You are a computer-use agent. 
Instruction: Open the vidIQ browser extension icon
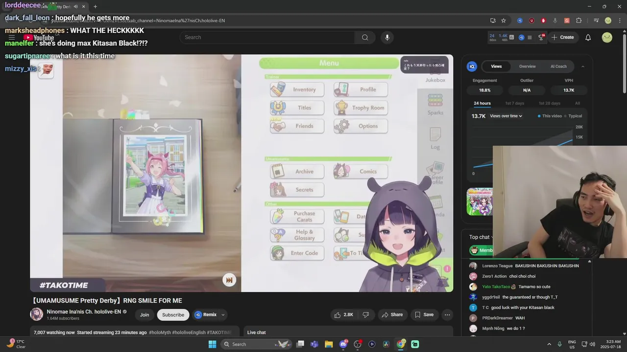click(x=520, y=21)
